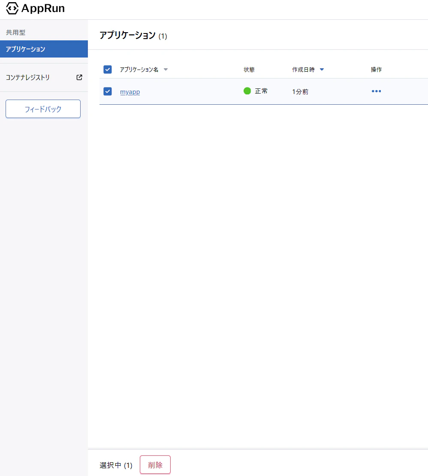Viewport: 428px width, 476px height.
Task: Click the green 正常 status indicator
Action: point(247,91)
